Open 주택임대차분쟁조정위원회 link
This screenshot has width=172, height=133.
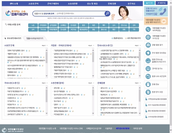pyautogui.click(x=156, y=99)
